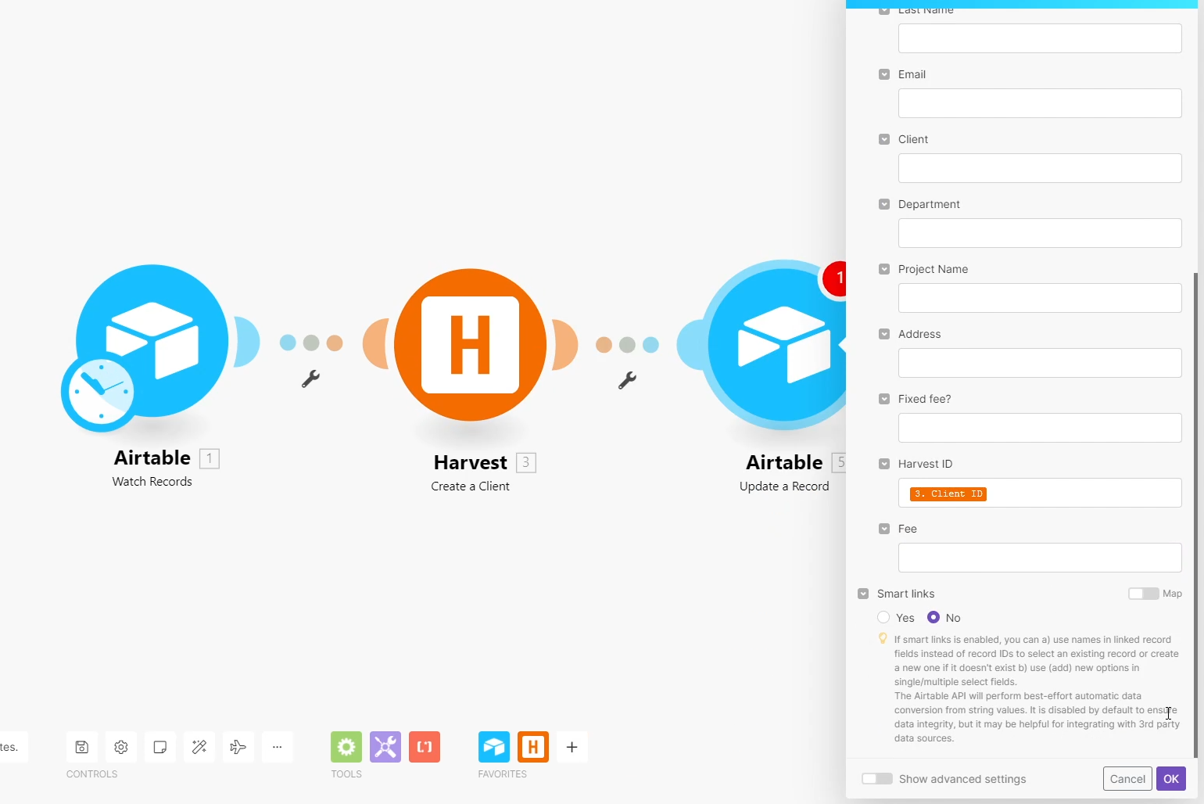Add a favorite app with plus icon
This screenshot has width=1204, height=804.
click(572, 747)
